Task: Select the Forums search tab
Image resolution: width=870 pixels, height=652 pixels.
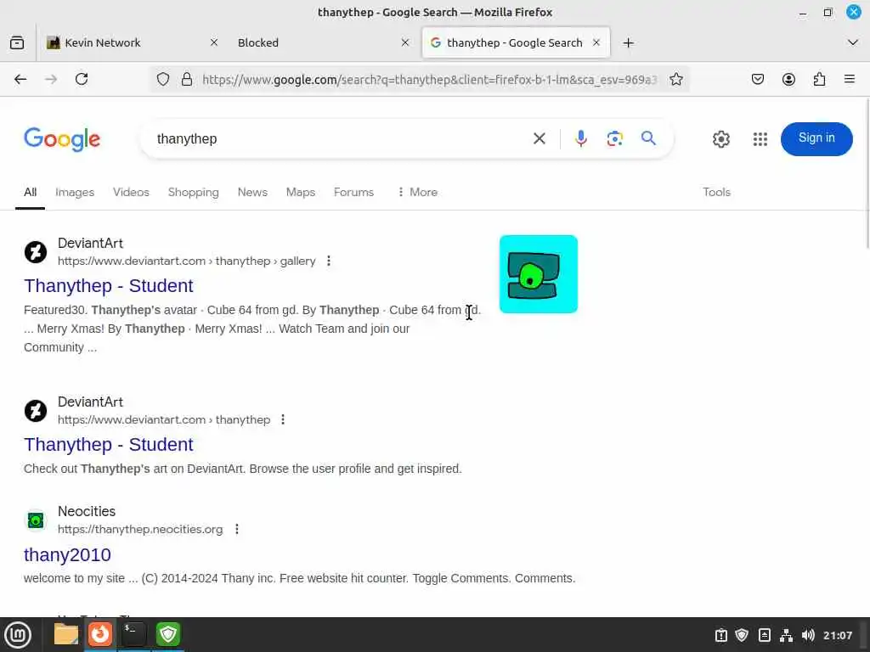Action: point(353,192)
